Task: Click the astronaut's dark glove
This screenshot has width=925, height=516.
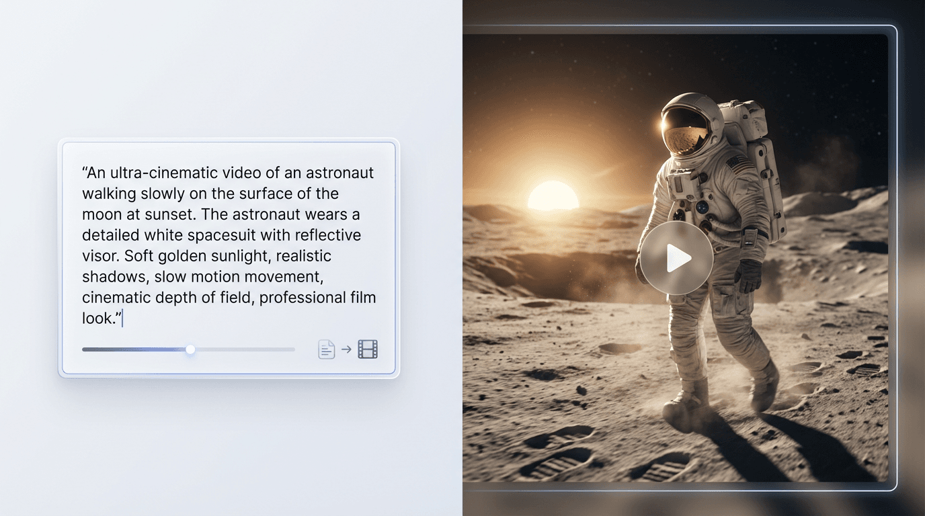Action: pos(748,274)
